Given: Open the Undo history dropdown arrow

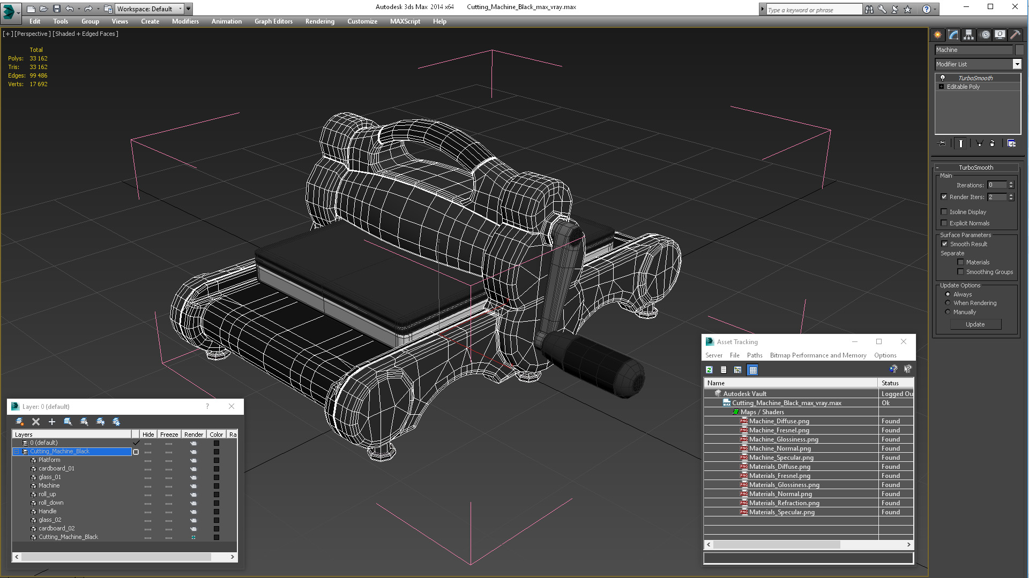Looking at the screenshot, I should coord(79,9).
